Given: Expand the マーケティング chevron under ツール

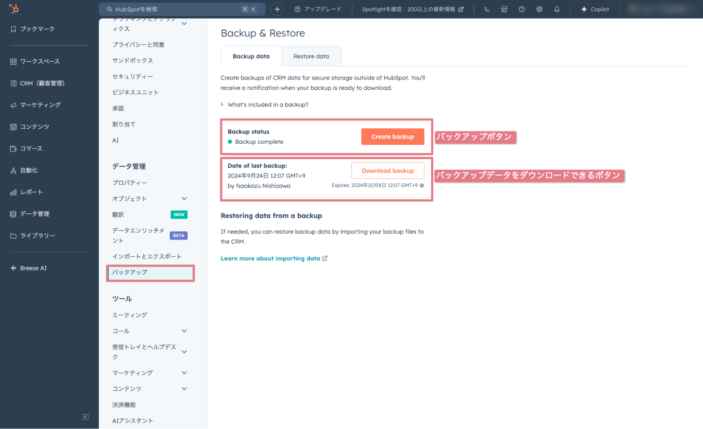Looking at the screenshot, I should [184, 373].
